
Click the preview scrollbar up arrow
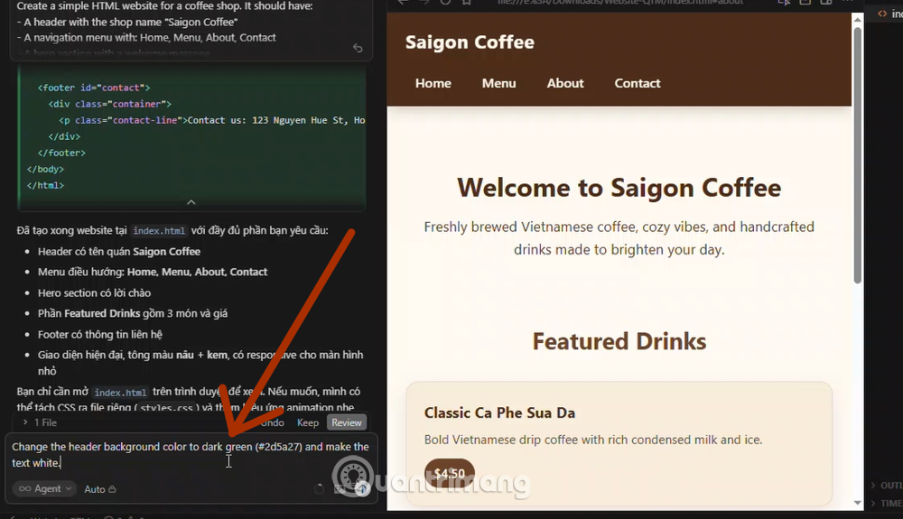(858, 19)
